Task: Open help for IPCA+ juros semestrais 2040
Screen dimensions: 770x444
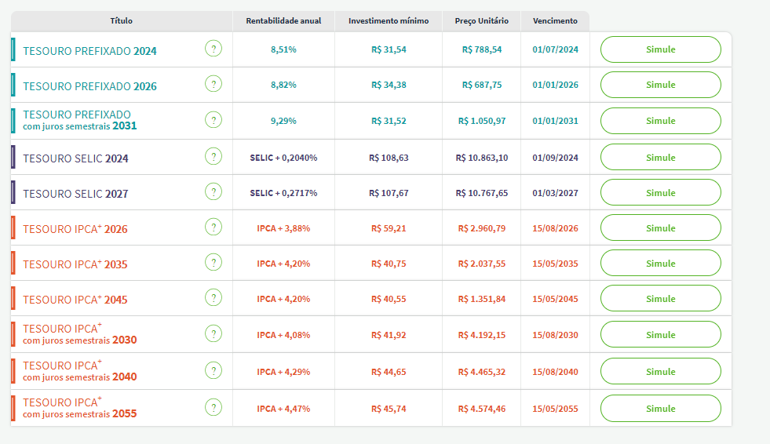Action: click(213, 370)
